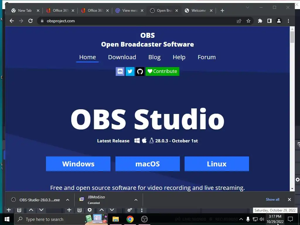Open File Explorer from the taskbar
The height and width of the screenshot is (225, 300).
tap(115, 219)
